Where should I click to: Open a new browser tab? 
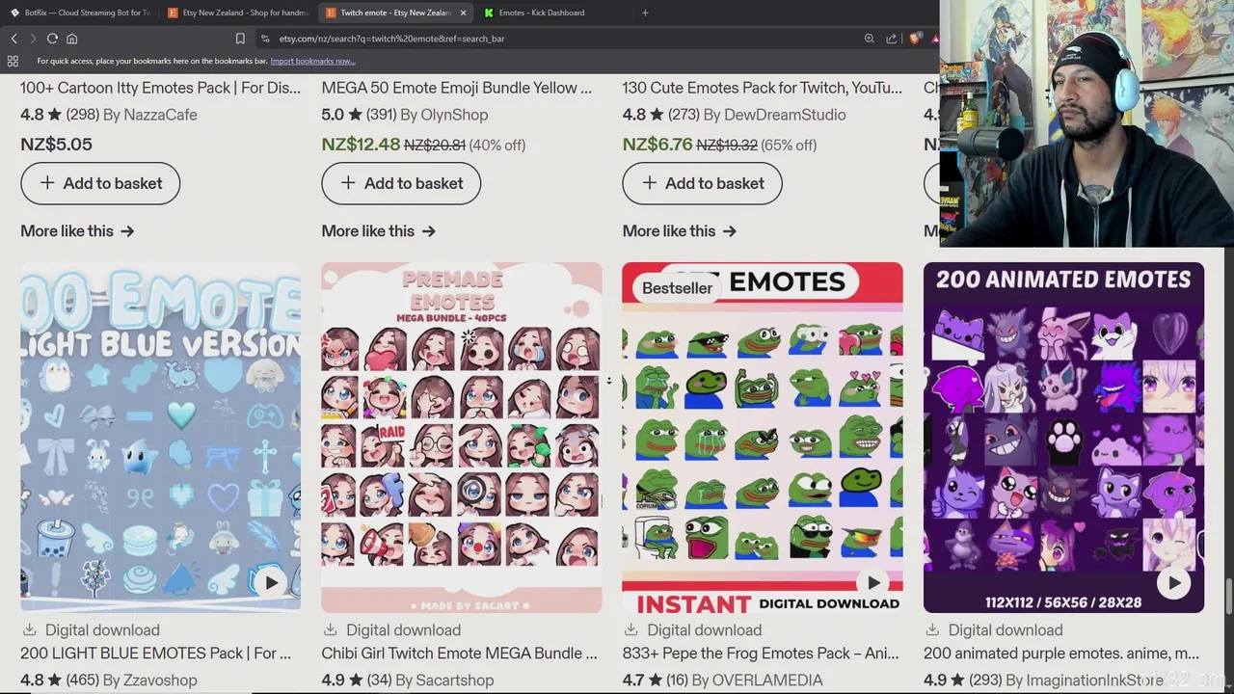645,13
